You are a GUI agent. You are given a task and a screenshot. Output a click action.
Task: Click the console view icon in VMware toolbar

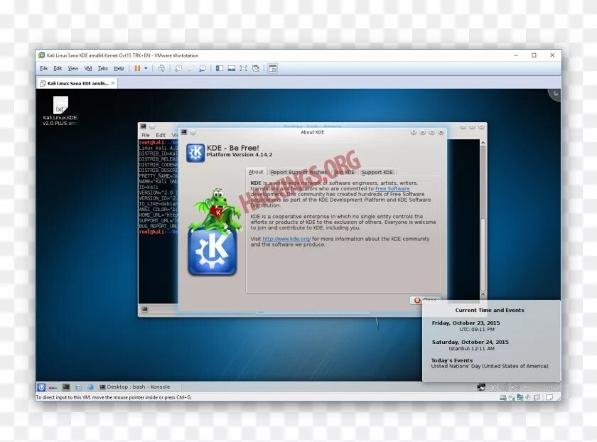pos(273,68)
